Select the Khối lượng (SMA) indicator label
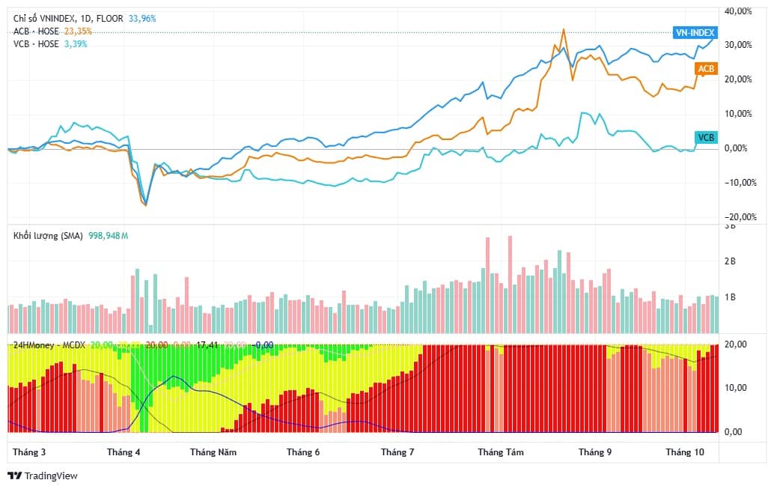The width and height of the screenshot is (774, 489). click(49, 236)
